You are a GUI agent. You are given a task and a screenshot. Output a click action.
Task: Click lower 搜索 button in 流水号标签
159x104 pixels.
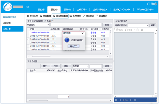point(107,66)
